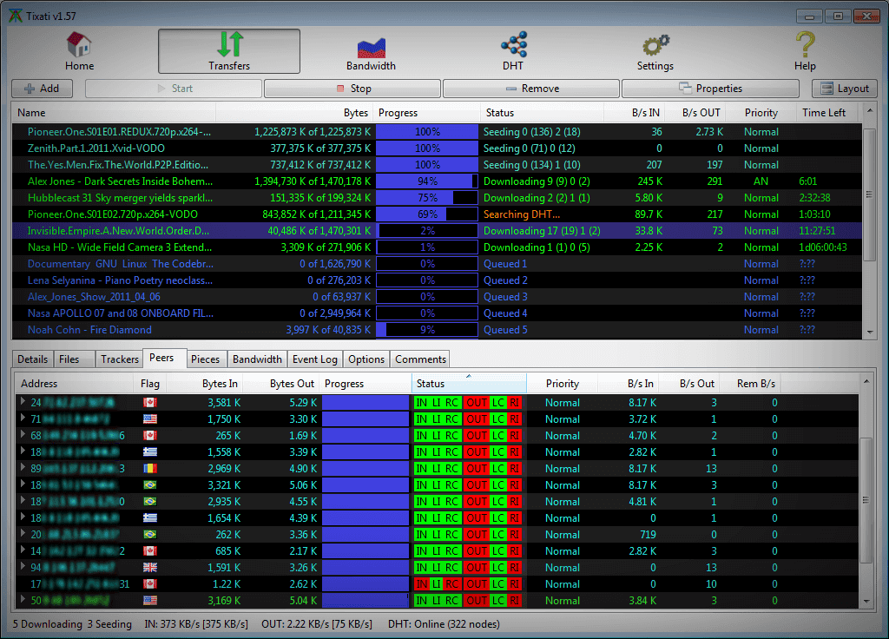Select the Noah Cohn - Fire Diamond transfer

pyautogui.click(x=437, y=329)
